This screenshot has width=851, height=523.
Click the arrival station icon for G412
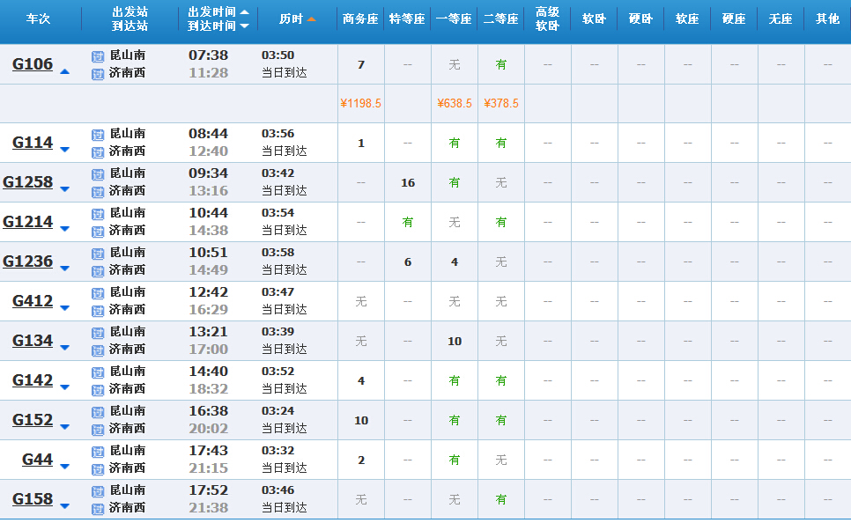[x=98, y=311]
